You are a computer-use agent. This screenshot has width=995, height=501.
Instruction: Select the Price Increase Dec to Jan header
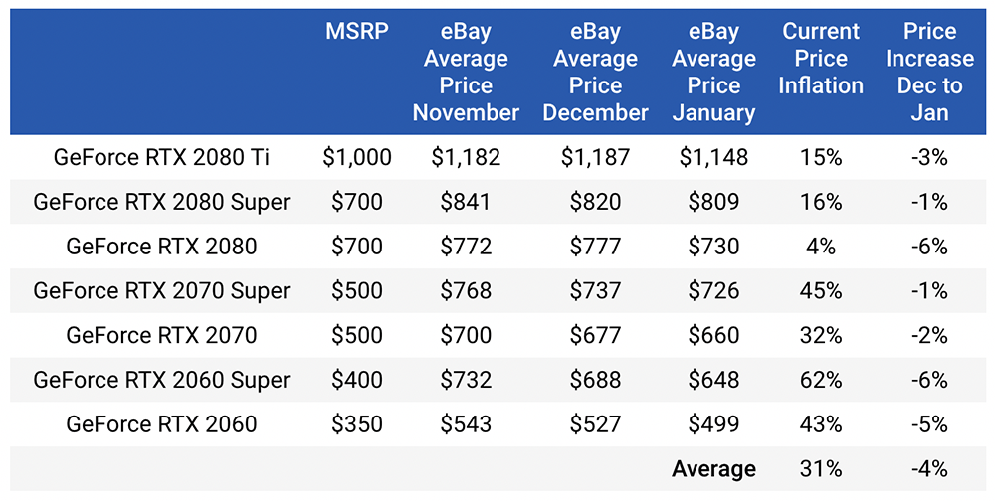(929, 72)
